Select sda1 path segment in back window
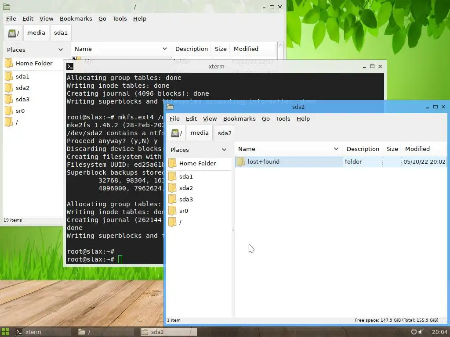Image resolution: width=450 pixels, height=337 pixels. point(61,33)
